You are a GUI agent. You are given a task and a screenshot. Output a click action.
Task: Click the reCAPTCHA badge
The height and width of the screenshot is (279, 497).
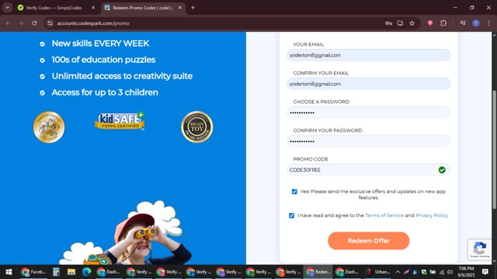tap(480, 250)
